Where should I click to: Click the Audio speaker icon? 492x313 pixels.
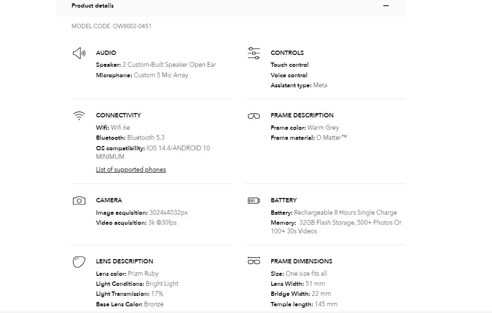point(79,53)
